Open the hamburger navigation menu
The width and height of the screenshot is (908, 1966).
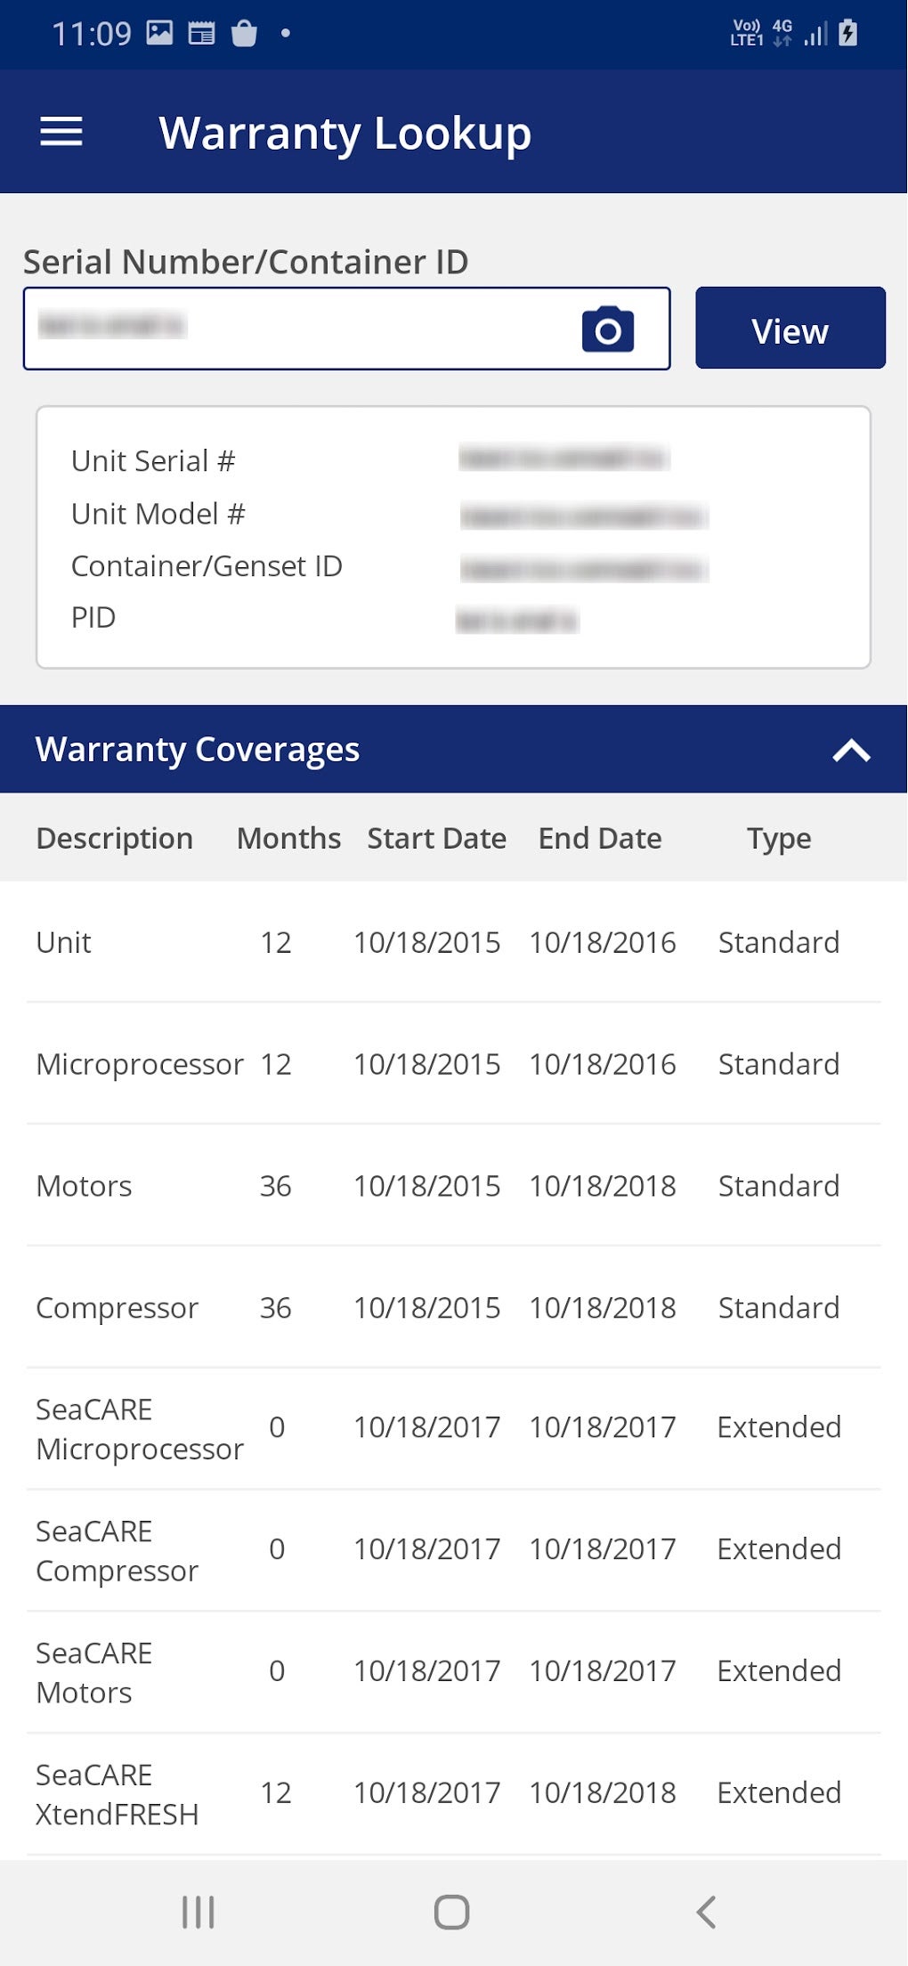click(x=61, y=132)
